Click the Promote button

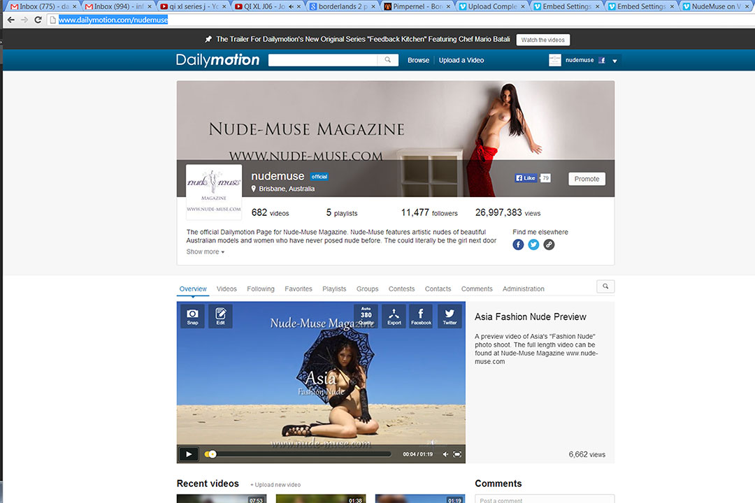[587, 179]
